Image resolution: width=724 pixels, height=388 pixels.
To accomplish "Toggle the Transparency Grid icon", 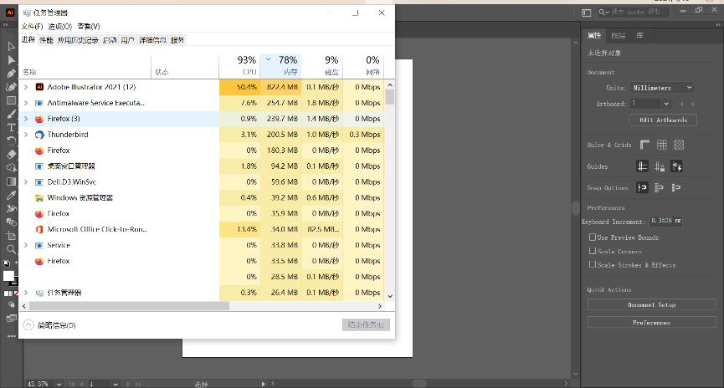I will pos(679,145).
